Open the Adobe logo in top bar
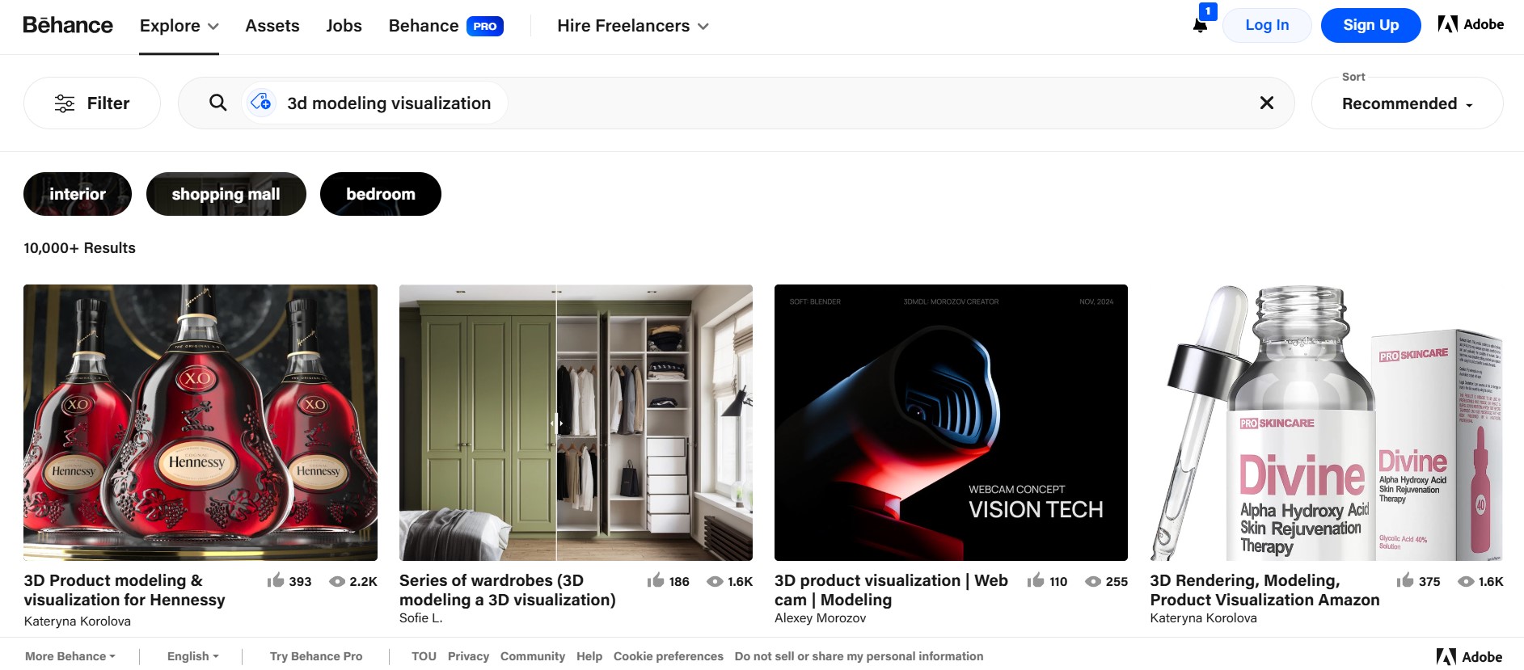This screenshot has width=1524, height=670. point(1471,24)
